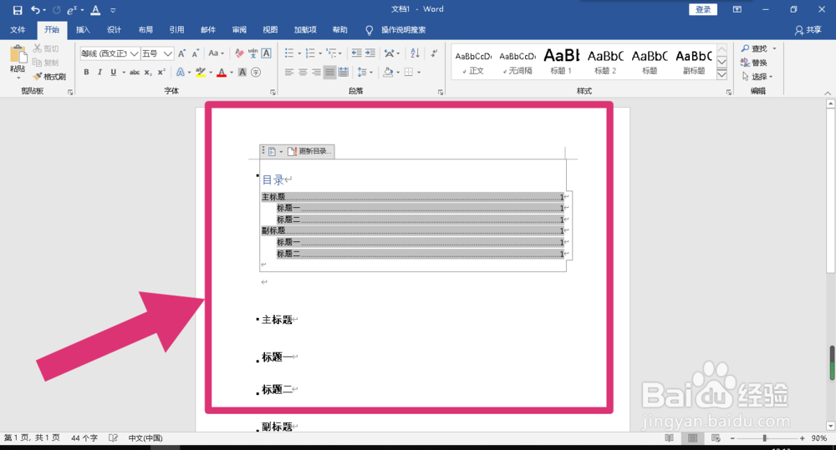Click the Login (登录) button
This screenshot has height=450, width=836.
point(703,9)
